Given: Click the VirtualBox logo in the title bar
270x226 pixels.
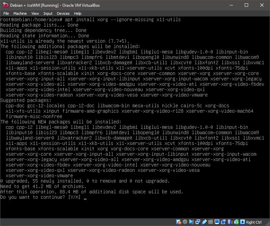Looking at the screenshot, I should [5, 5].
